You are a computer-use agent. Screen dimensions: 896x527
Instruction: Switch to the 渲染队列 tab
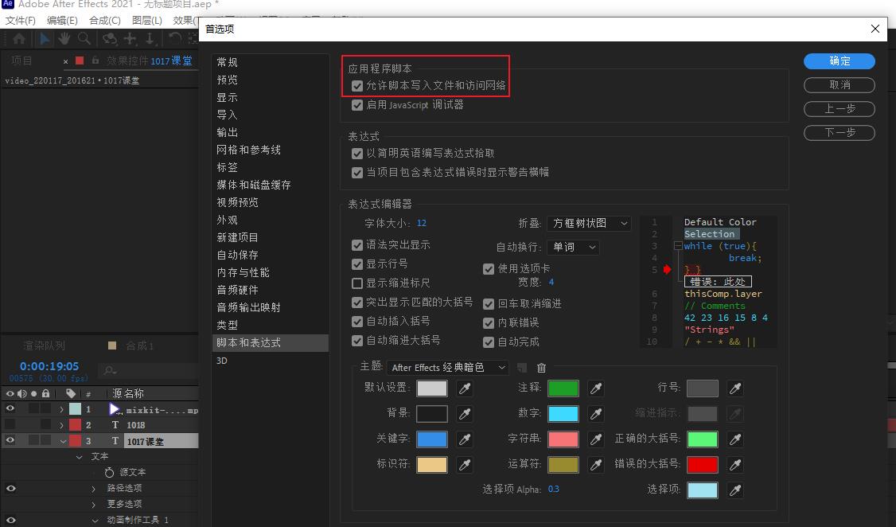coord(45,345)
